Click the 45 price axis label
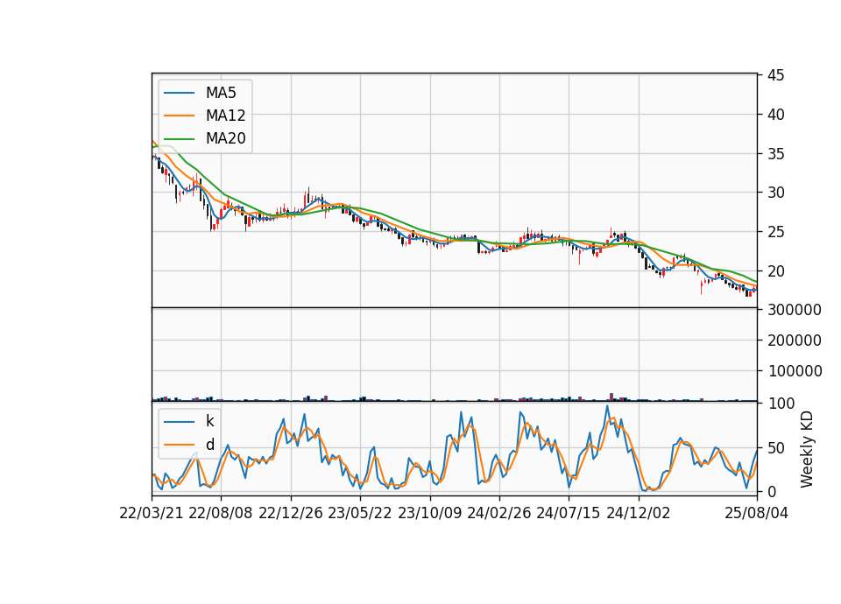The width and height of the screenshot is (841, 604). pos(775,75)
